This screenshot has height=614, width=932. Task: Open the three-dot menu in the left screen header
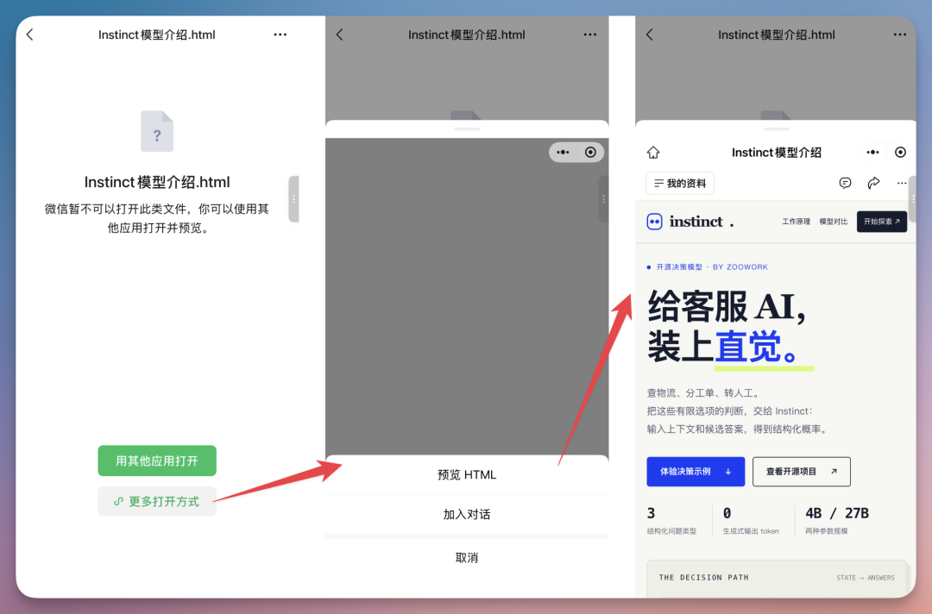[x=280, y=35]
